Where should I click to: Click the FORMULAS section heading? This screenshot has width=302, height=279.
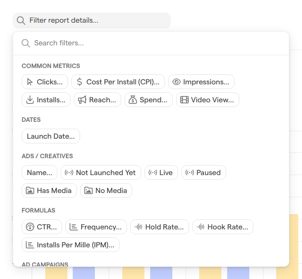click(x=38, y=210)
